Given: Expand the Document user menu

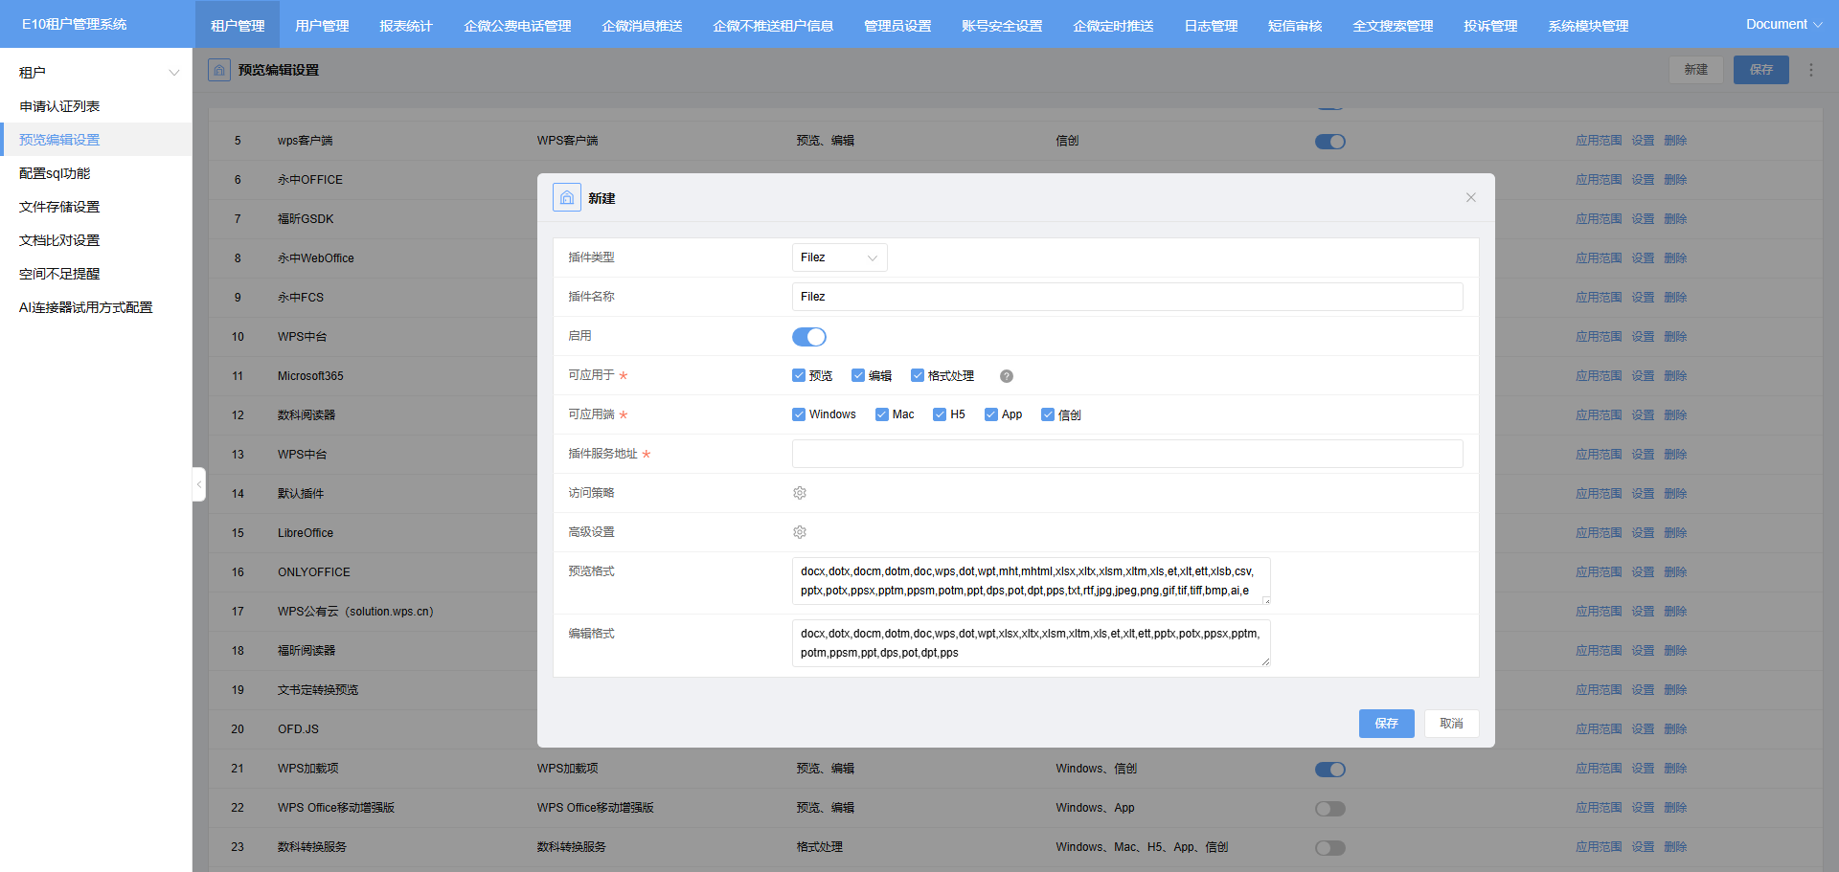Looking at the screenshot, I should (x=1783, y=25).
